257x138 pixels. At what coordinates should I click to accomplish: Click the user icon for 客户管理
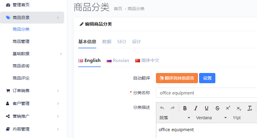7,103
